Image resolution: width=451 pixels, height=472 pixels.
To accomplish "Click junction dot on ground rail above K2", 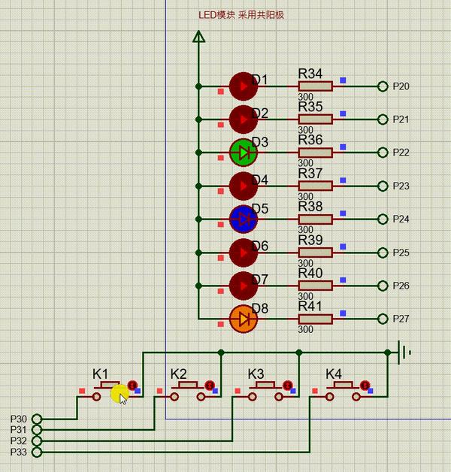I will pos(221,352).
